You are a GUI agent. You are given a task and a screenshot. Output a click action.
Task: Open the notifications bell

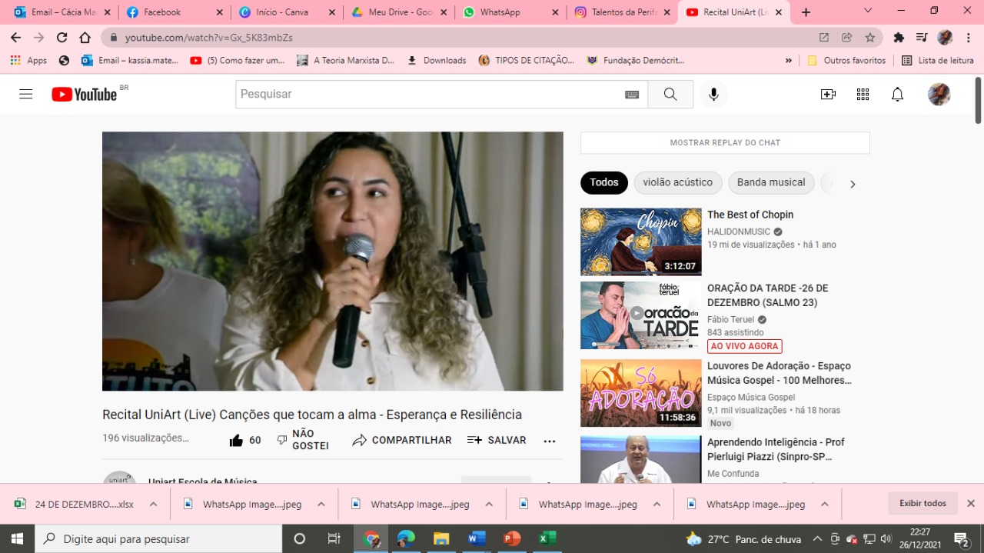coord(897,94)
